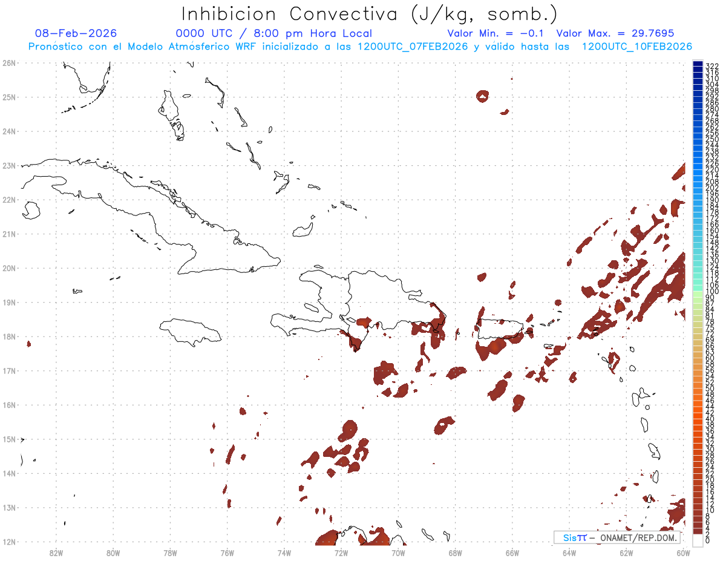This screenshot has height=561, width=726.
Task: Click the date '08-Feb-2026'
Action: coord(76,33)
